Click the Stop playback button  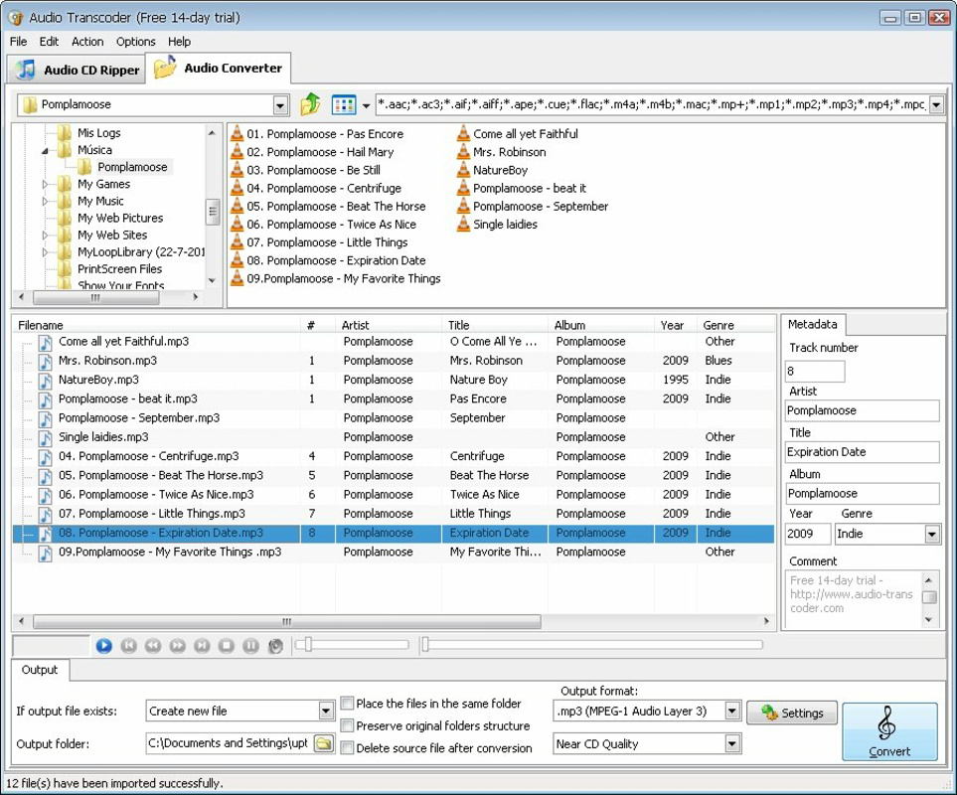click(x=227, y=646)
